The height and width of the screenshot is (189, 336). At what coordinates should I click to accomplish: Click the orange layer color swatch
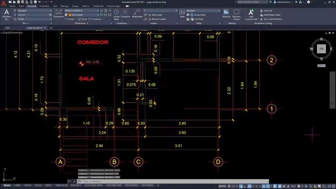pos(70,15)
